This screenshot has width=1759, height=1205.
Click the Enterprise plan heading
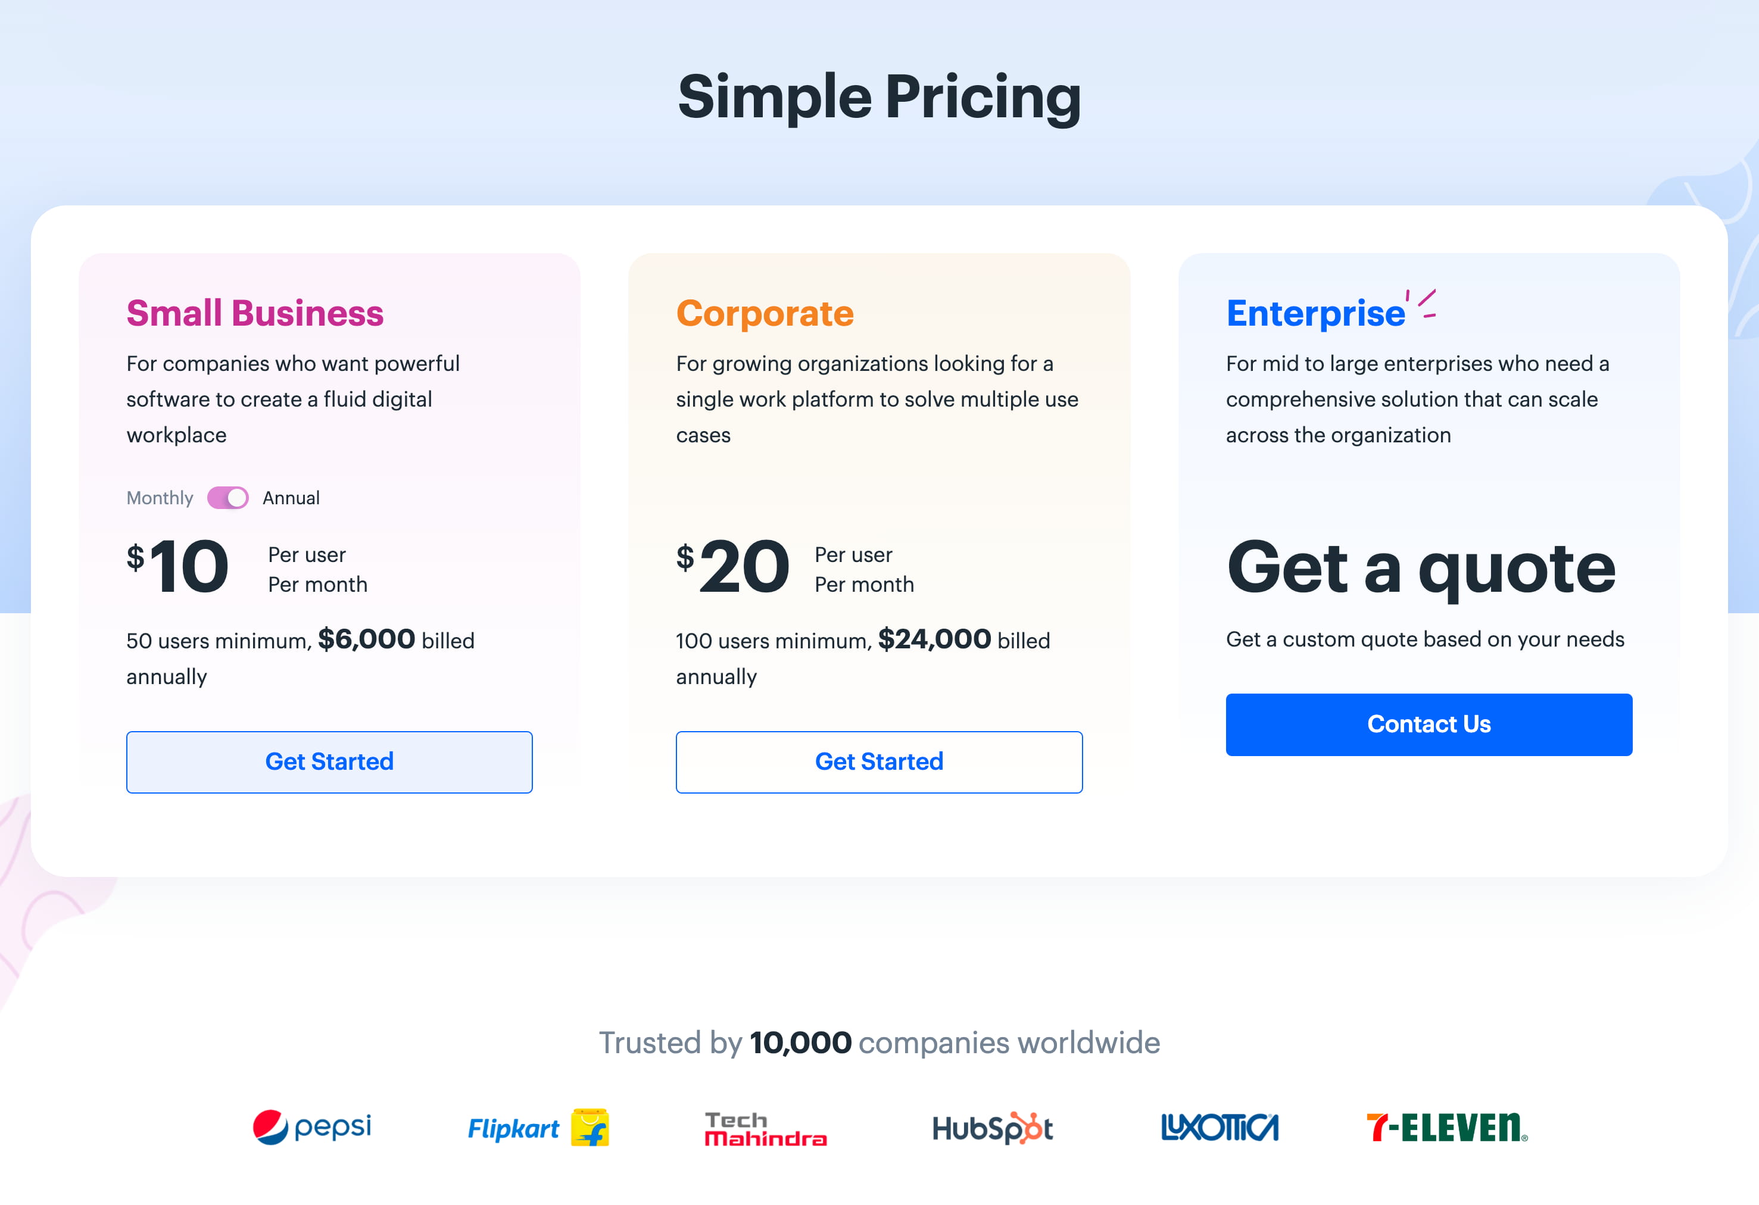pyautogui.click(x=1315, y=313)
